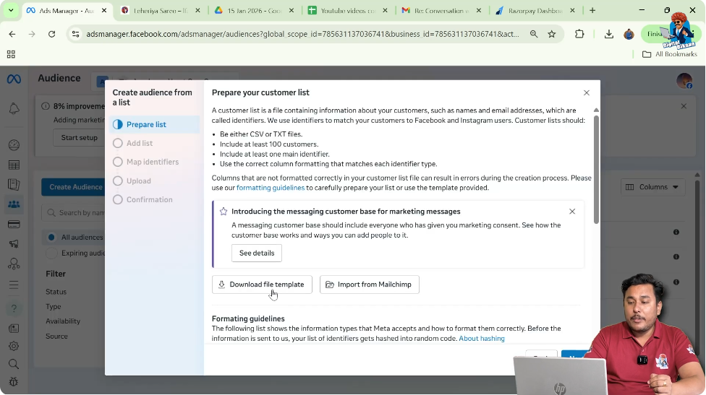Image resolution: width=706 pixels, height=395 pixels.
Task: Click Status filter label
Action: pyautogui.click(x=56, y=292)
